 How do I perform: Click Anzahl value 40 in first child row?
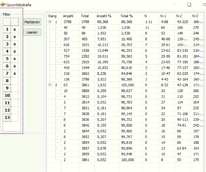point(65,28)
